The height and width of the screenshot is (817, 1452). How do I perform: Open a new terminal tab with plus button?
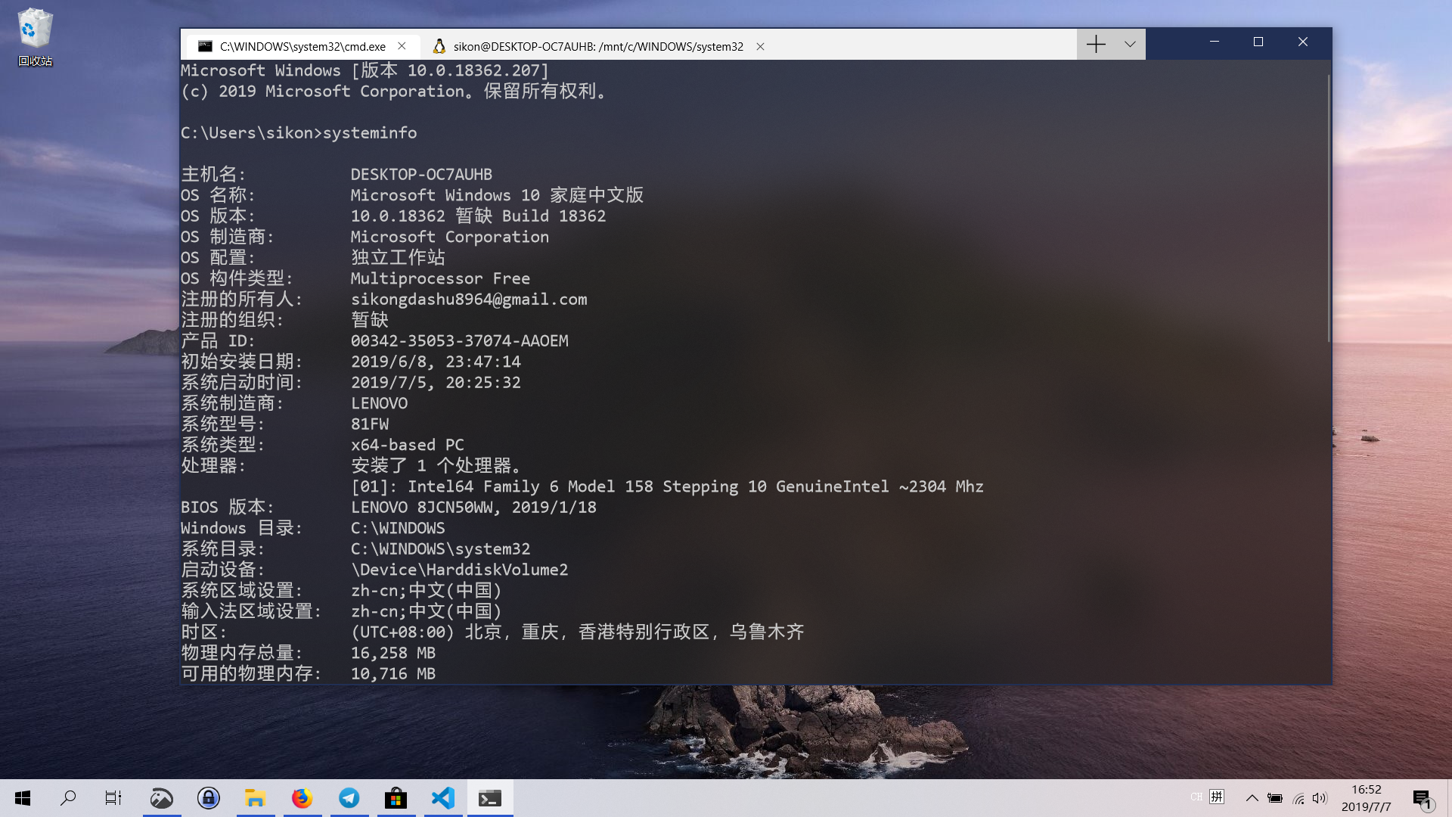click(1096, 45)
